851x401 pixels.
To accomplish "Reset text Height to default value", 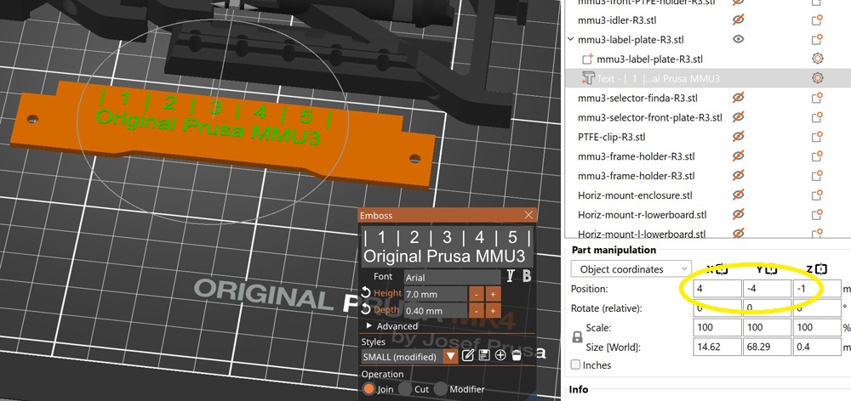I will pos(366,293).
